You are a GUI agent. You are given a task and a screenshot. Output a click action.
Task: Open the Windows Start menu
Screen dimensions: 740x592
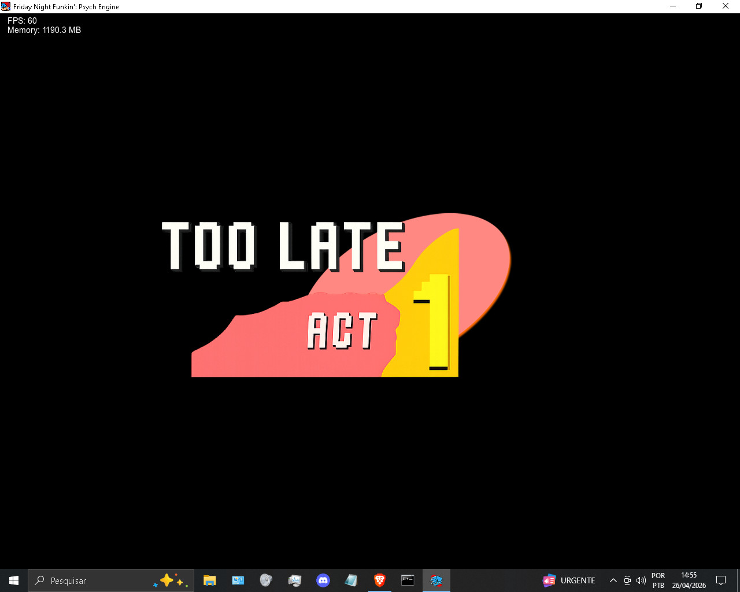point(14,580)
